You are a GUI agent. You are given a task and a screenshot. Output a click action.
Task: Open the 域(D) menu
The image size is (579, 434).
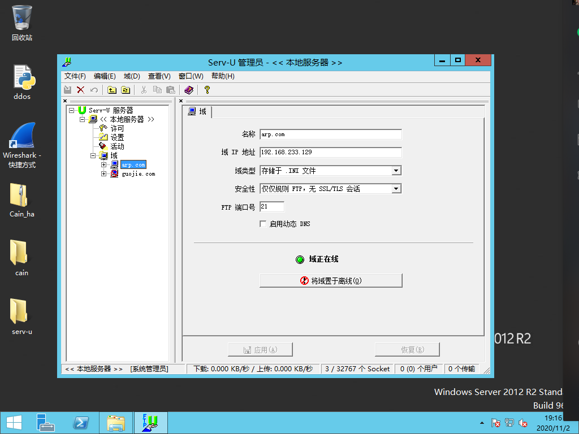(x=132, y=76)
